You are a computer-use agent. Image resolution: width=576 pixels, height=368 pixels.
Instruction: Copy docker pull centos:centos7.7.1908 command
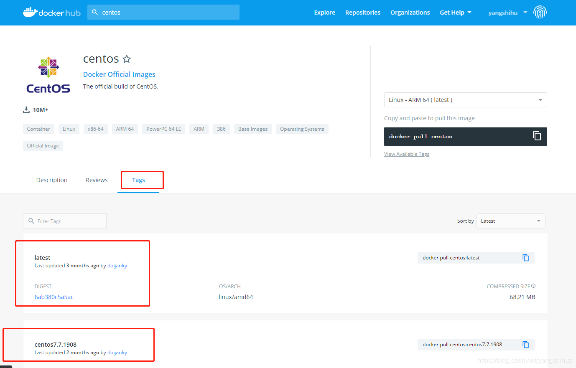(526, 345)
